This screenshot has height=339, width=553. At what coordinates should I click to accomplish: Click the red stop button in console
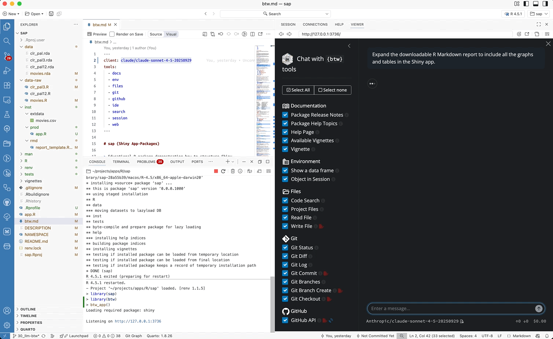(216, 171)
